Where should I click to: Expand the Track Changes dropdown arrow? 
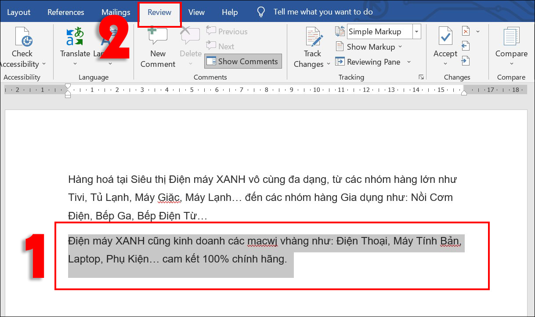coord(328,64)
